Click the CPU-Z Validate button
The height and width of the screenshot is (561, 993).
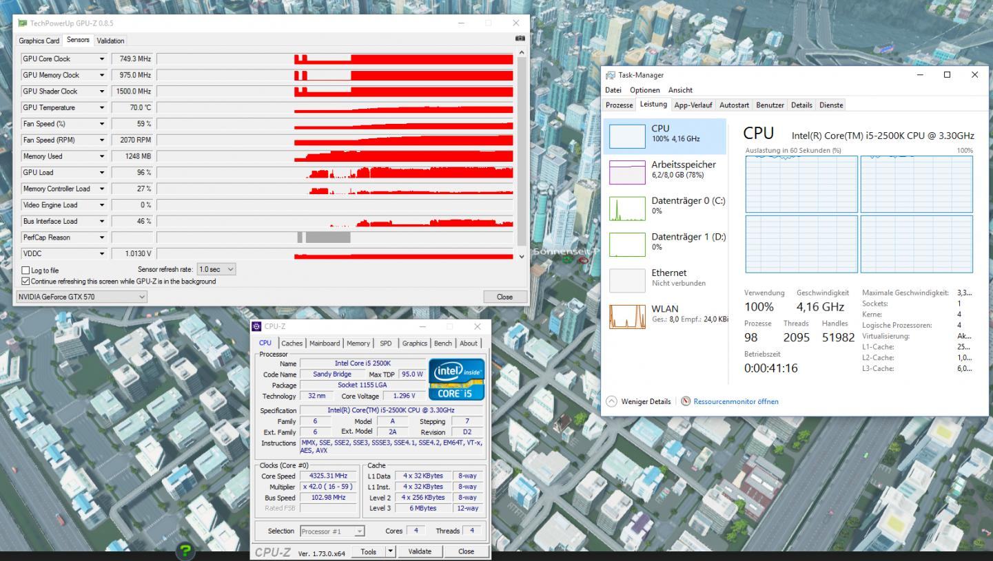(420, 552)
